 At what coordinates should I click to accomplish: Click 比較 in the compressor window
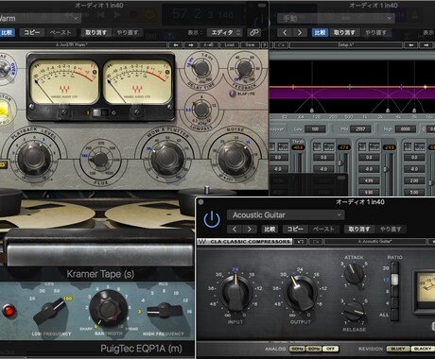270,229
